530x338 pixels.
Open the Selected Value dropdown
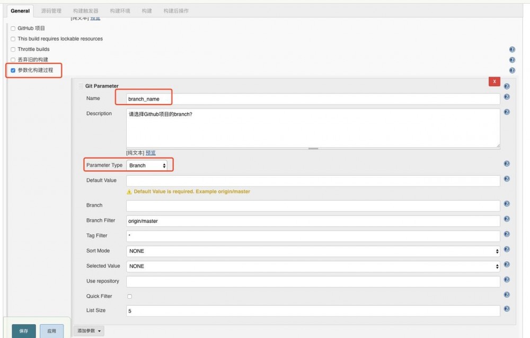coord(313,266)
